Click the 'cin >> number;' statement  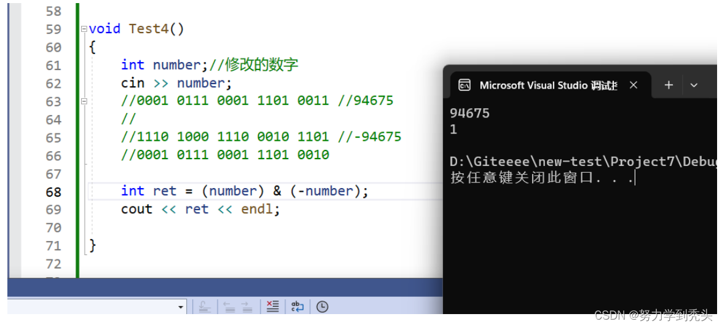point(176,83)
